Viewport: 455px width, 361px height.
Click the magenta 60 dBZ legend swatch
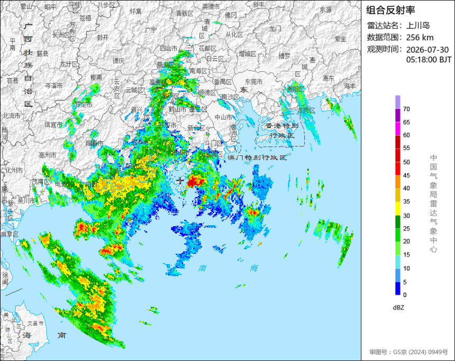pos(397,128)
